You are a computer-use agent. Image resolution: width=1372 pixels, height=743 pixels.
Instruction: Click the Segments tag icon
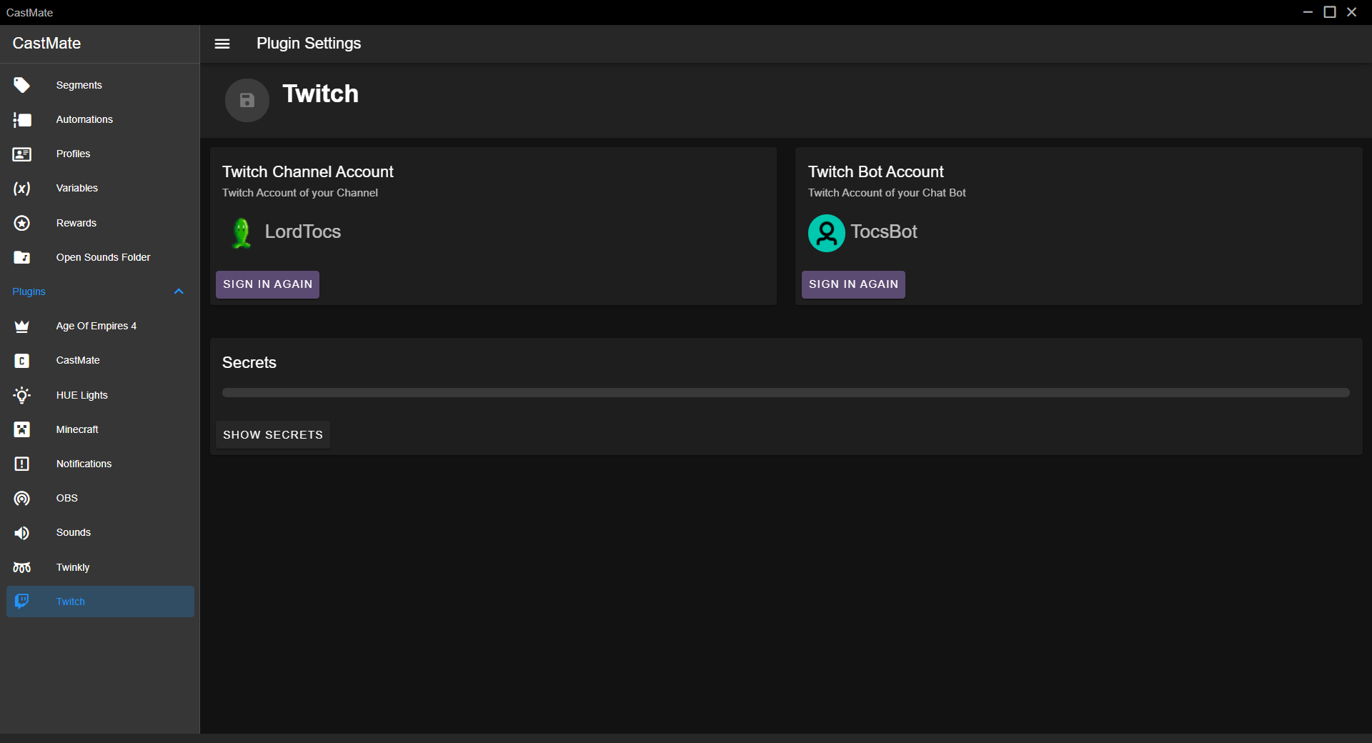pos(22,85)
